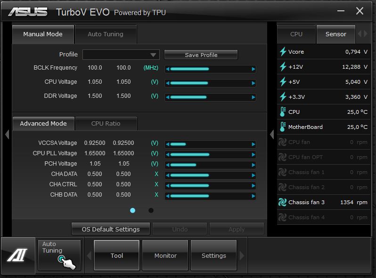The width and height of the screenshot is (376, 278).
Task: Increase CHA CTRL with right arrow
Action: pos(253,186)
